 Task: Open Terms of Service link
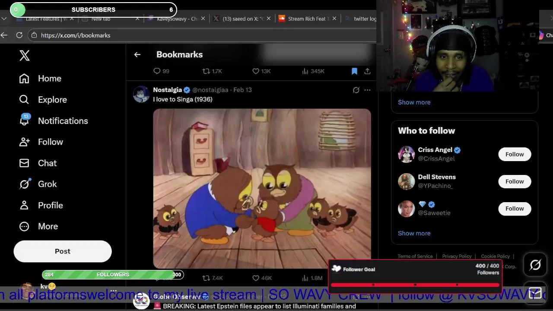tap(415, 256)
